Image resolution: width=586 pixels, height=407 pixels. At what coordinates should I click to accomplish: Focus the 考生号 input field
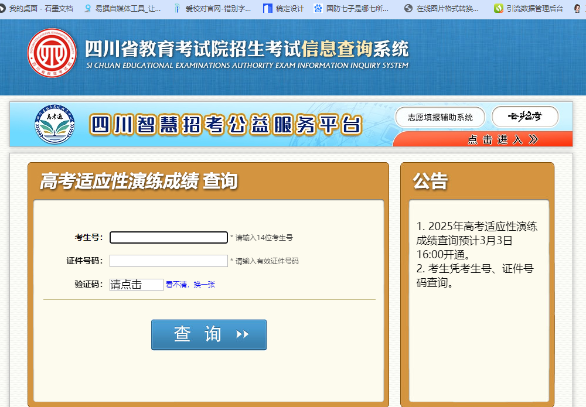168,237
